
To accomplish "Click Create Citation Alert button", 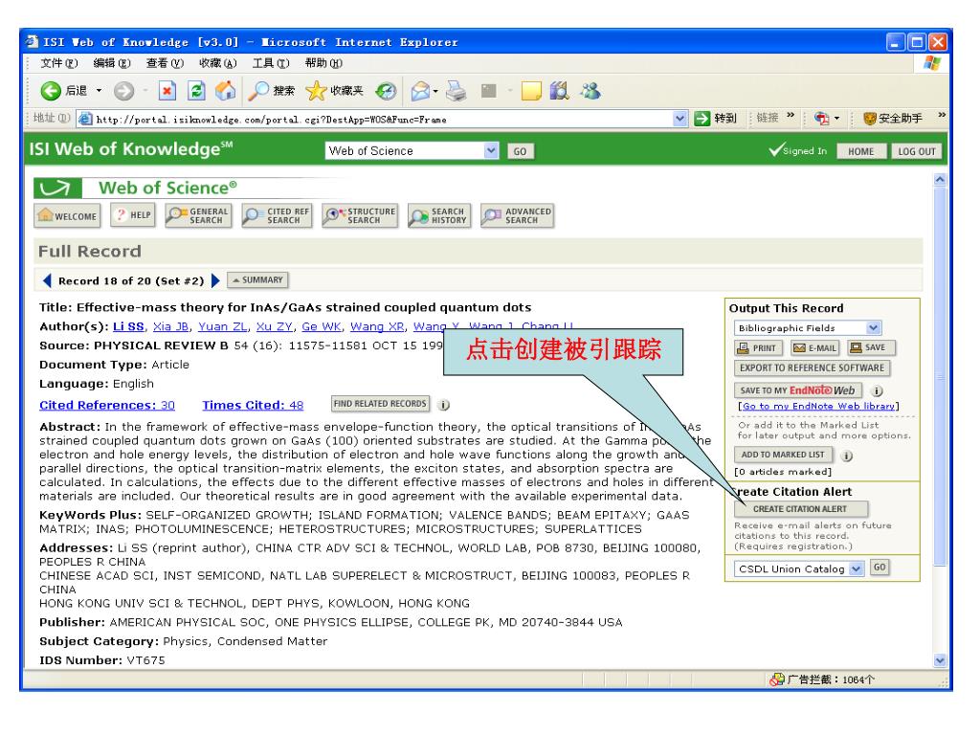I will click(x=801, y=509).
